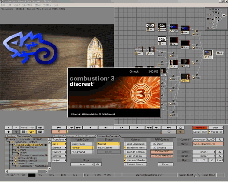The width and height of the screenshot is (228, 182).
Task: Click the pick icon next to Current field
Action: coord(220,140)
